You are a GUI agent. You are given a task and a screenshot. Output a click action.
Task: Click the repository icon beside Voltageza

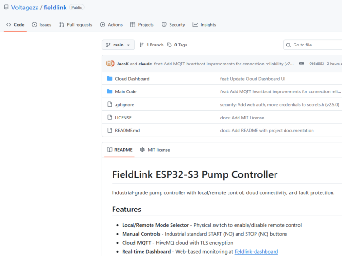pyautogui.click(x=6, y=8)
